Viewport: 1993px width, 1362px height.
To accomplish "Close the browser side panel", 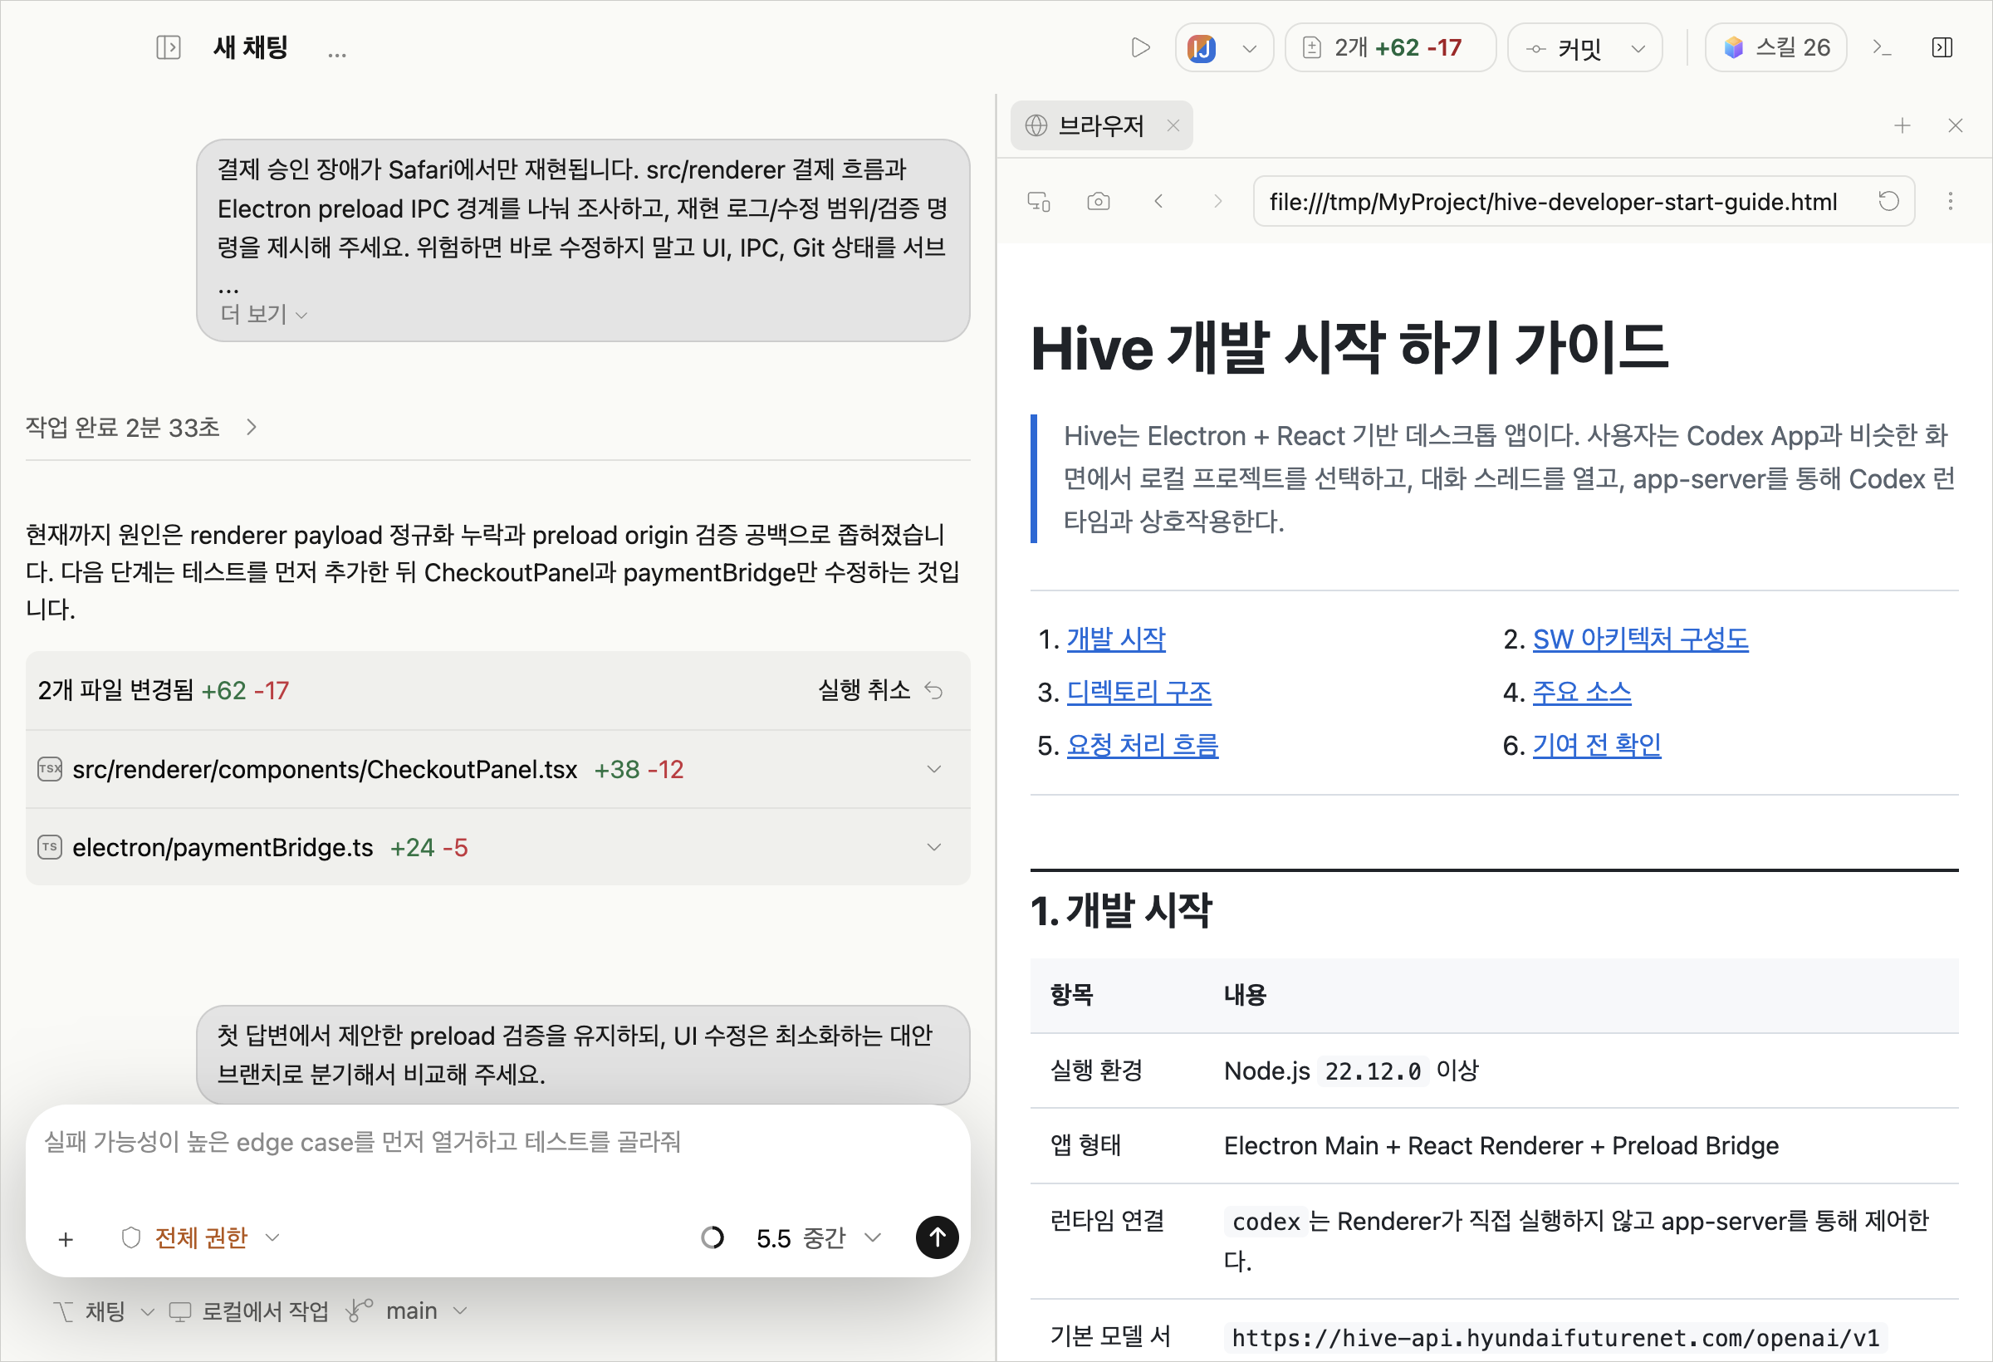I will pyautogui.click(x=1956, y=125).
